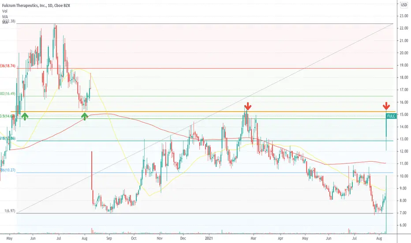Image resolution: width=411 pixels, height=243 pixels.
Task: Click the 22.00 price axis label
Action: point(404,28)
